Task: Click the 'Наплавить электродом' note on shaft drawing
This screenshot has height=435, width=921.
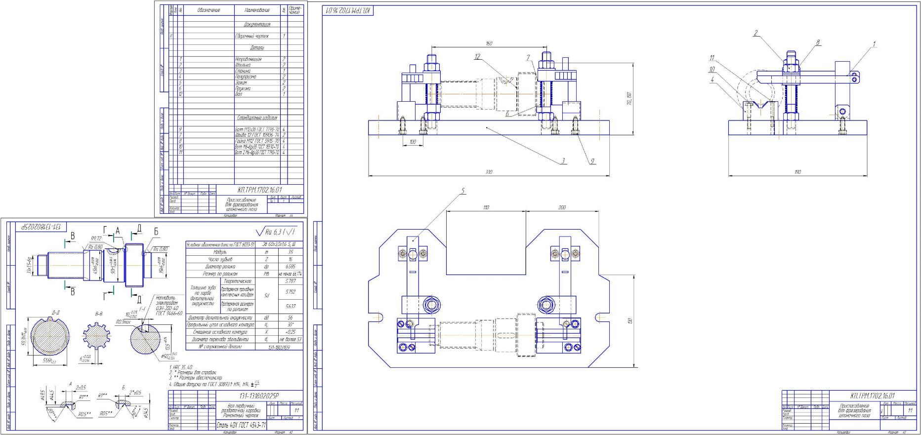Action: [169, 305]
